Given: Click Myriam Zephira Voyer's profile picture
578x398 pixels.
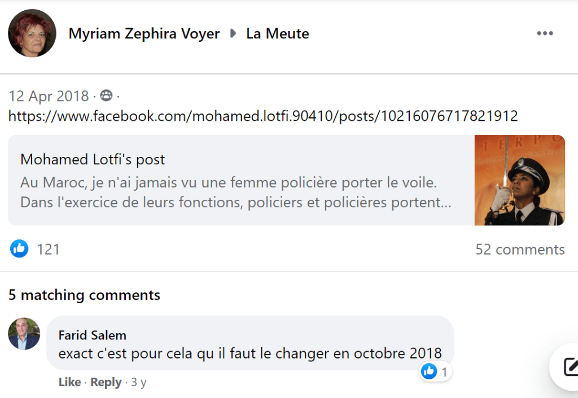Looking at the screenshot, I should point(32,33).
